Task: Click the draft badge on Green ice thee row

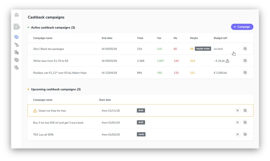Action: 141,110
